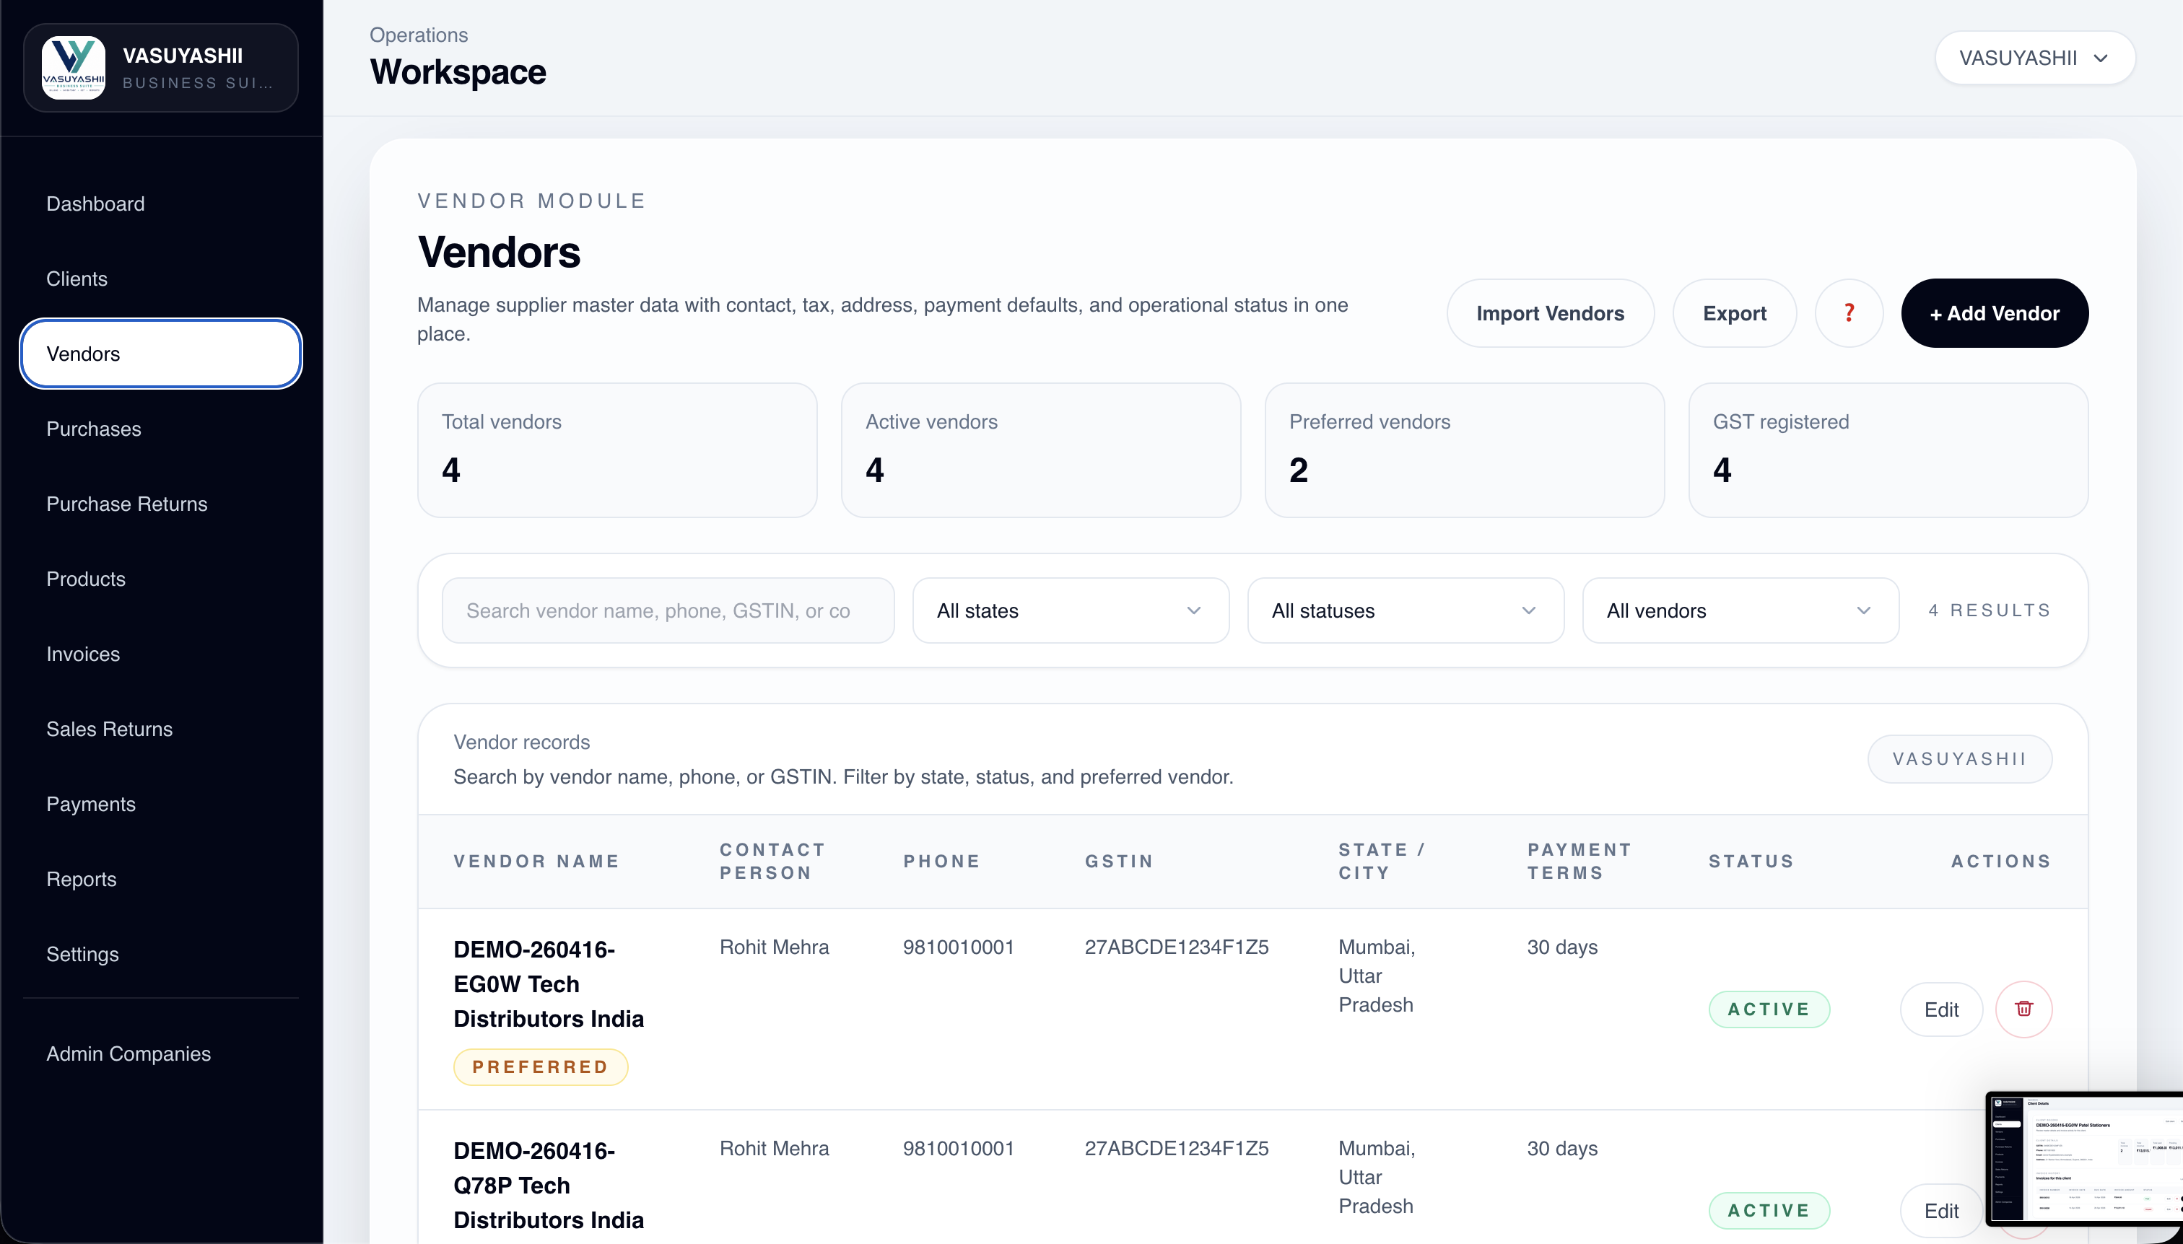
Task: Click the GST registered stat card
Action: tap(1888, 450)
